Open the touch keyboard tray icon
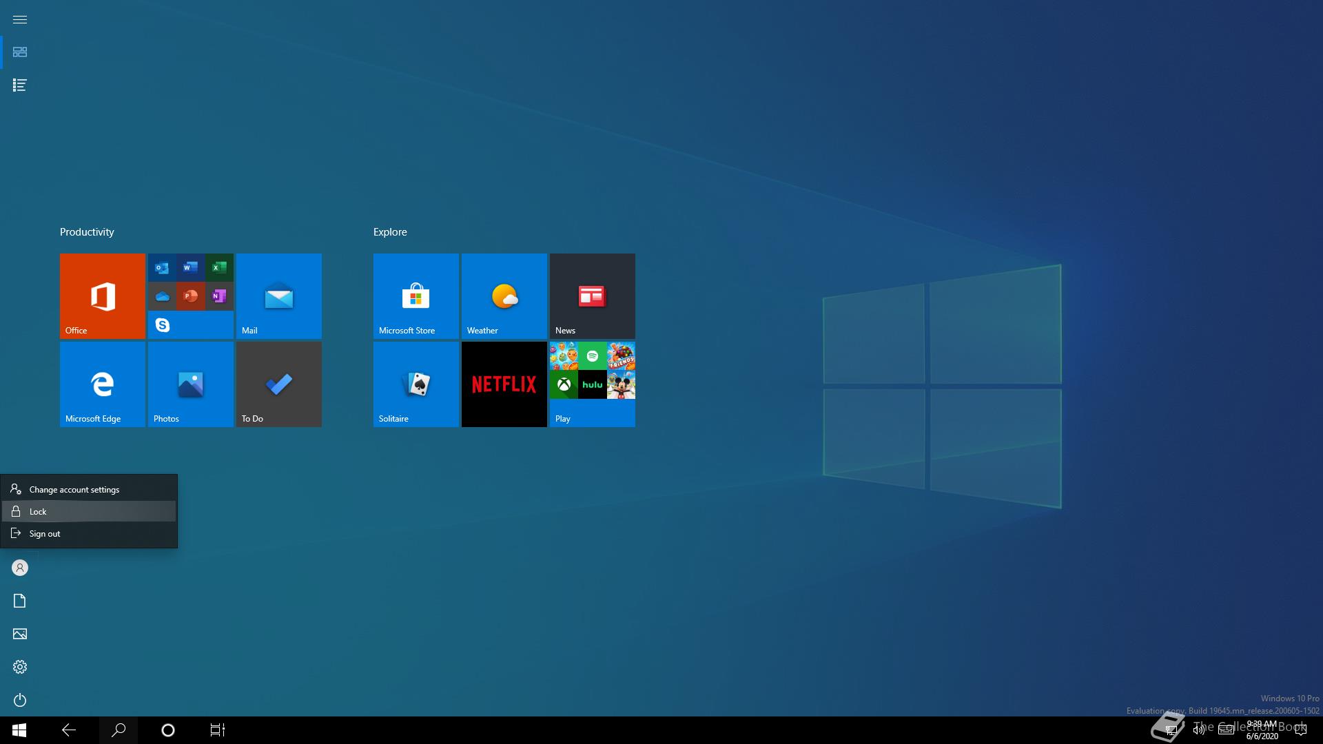 click(1226, 730)
